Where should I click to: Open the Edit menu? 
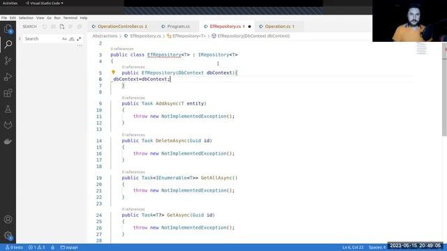[x=13, y=17]
